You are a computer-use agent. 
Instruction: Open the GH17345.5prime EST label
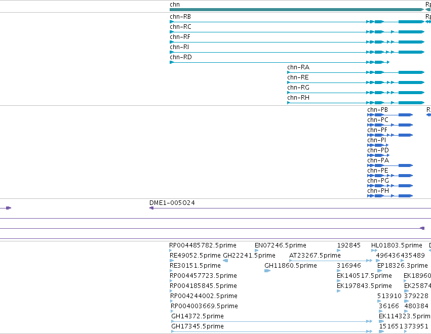tap(198, 326)
